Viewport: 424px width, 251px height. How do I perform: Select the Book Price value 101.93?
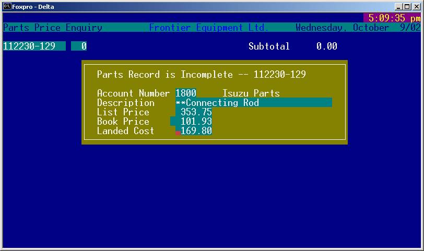(x=192, y=122)
